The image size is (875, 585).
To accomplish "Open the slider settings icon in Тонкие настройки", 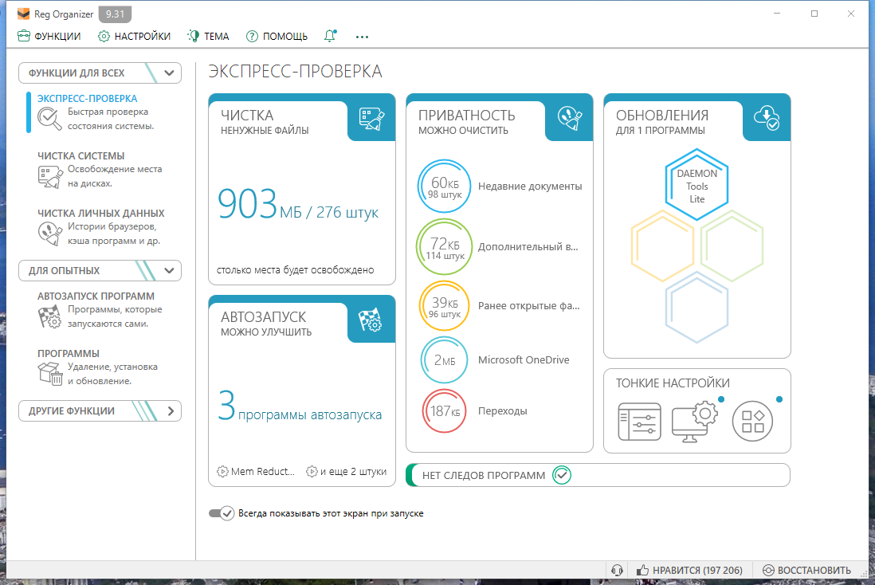I will [x=639, y=422].
